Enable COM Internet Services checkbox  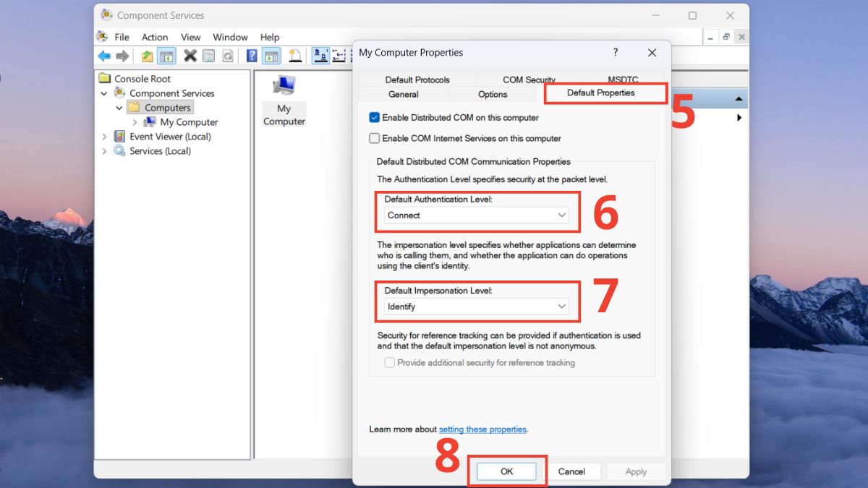pyautogui.click(x=374, y=138)
